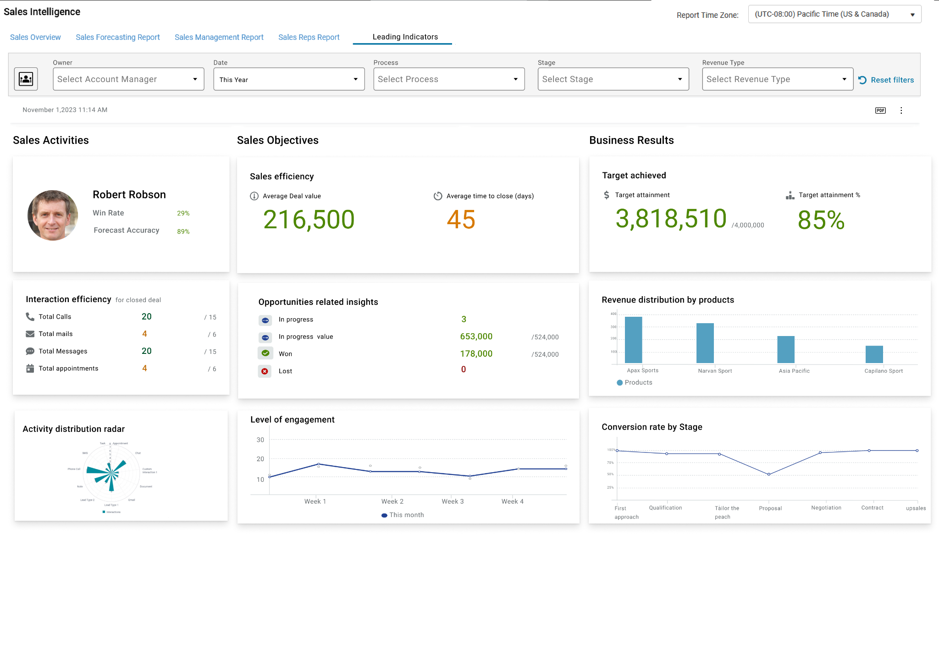939x667 pixels.
Task: Click the 3,818,510 target attainment value
Action: click(x=671, y=218)
